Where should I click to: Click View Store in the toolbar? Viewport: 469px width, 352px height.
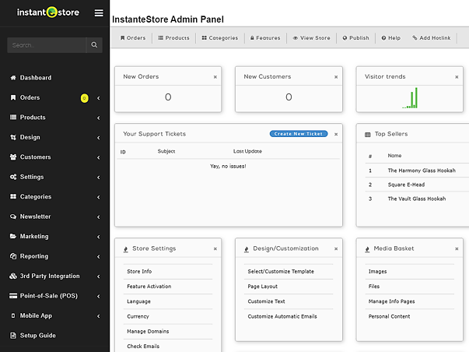(x=311, y=37)
